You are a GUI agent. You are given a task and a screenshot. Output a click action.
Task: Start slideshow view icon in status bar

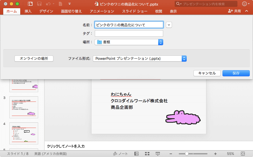click(x=158, y=153)
